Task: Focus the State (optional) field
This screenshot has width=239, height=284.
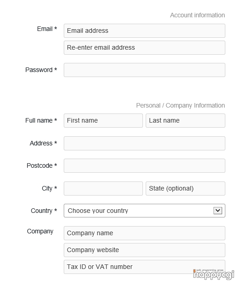Action: (185, 189)
